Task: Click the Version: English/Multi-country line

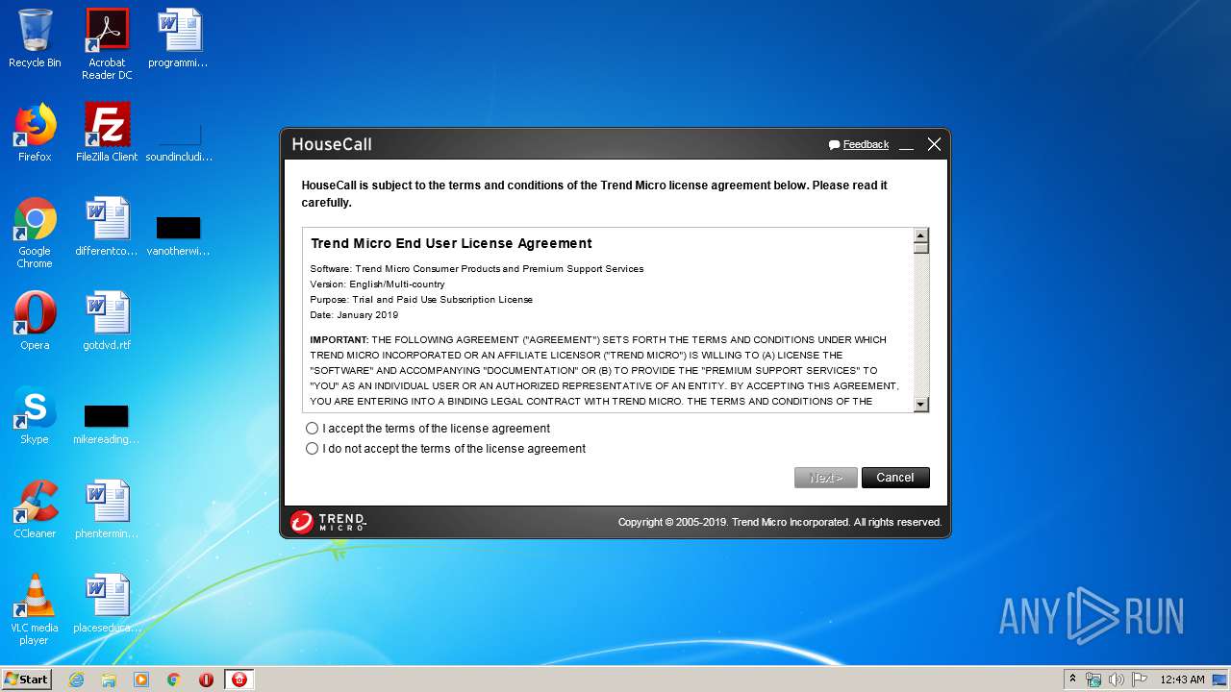Action: [x=377, y=284]
